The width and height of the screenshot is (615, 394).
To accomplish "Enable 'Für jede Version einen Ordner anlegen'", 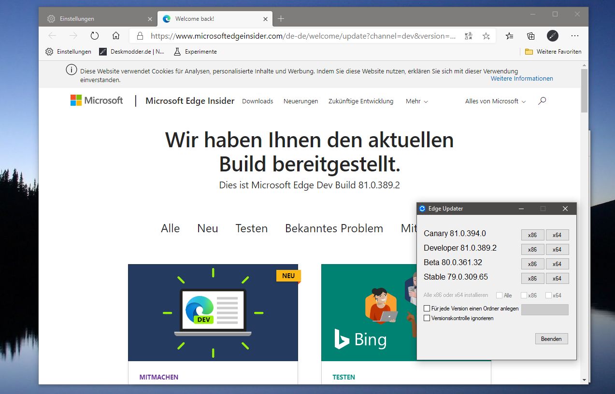I will (x=427, y=309).
